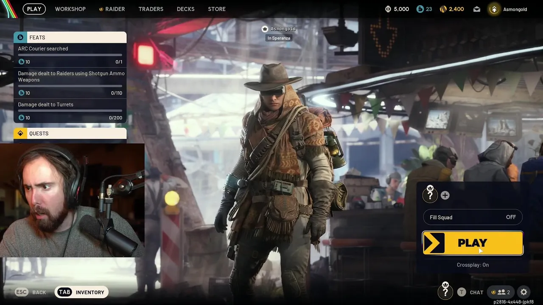Click Damage dealt to Turrets progress bar

[70, 111]
